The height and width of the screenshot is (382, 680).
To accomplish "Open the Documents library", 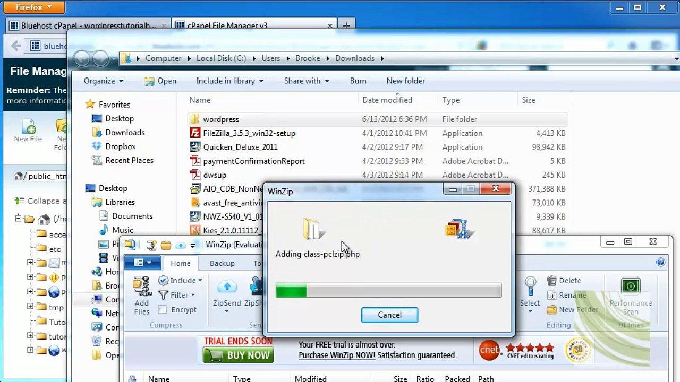I will 125,216.
